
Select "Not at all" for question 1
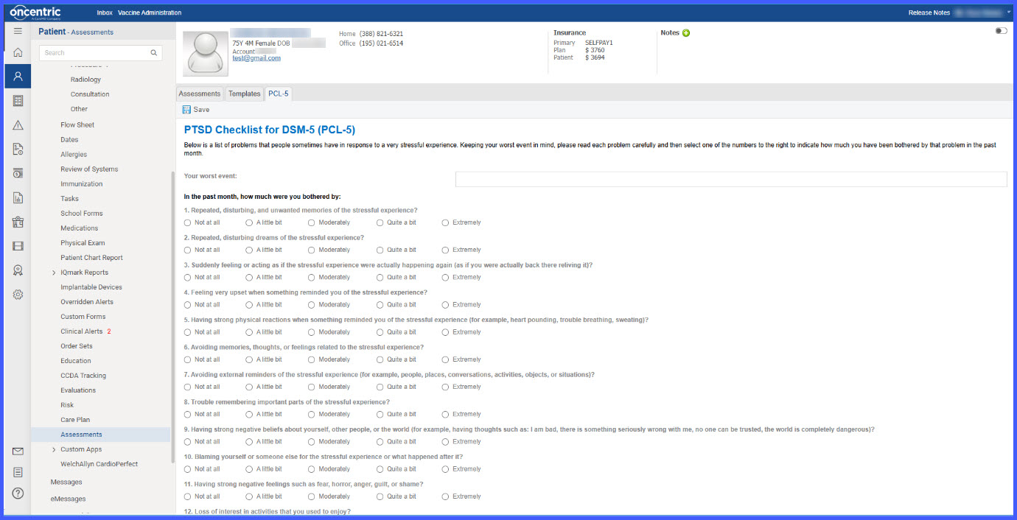tap(187, 222)
